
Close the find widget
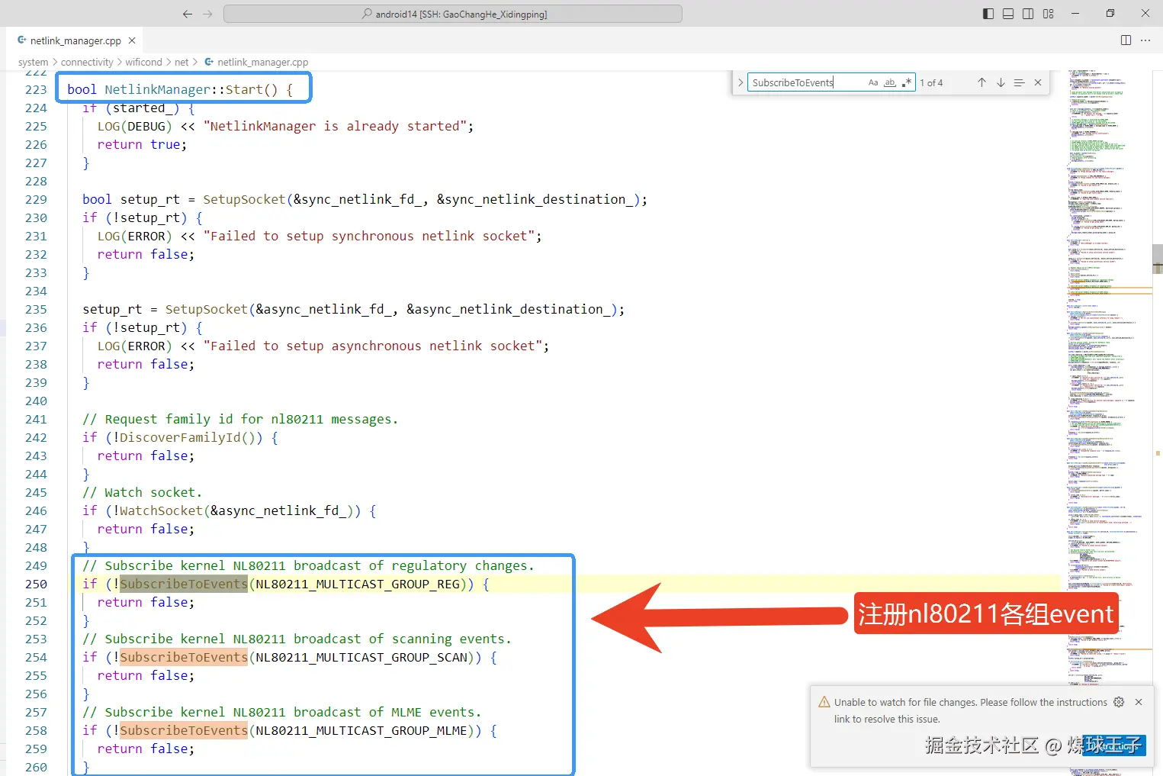pos(1038,82)
